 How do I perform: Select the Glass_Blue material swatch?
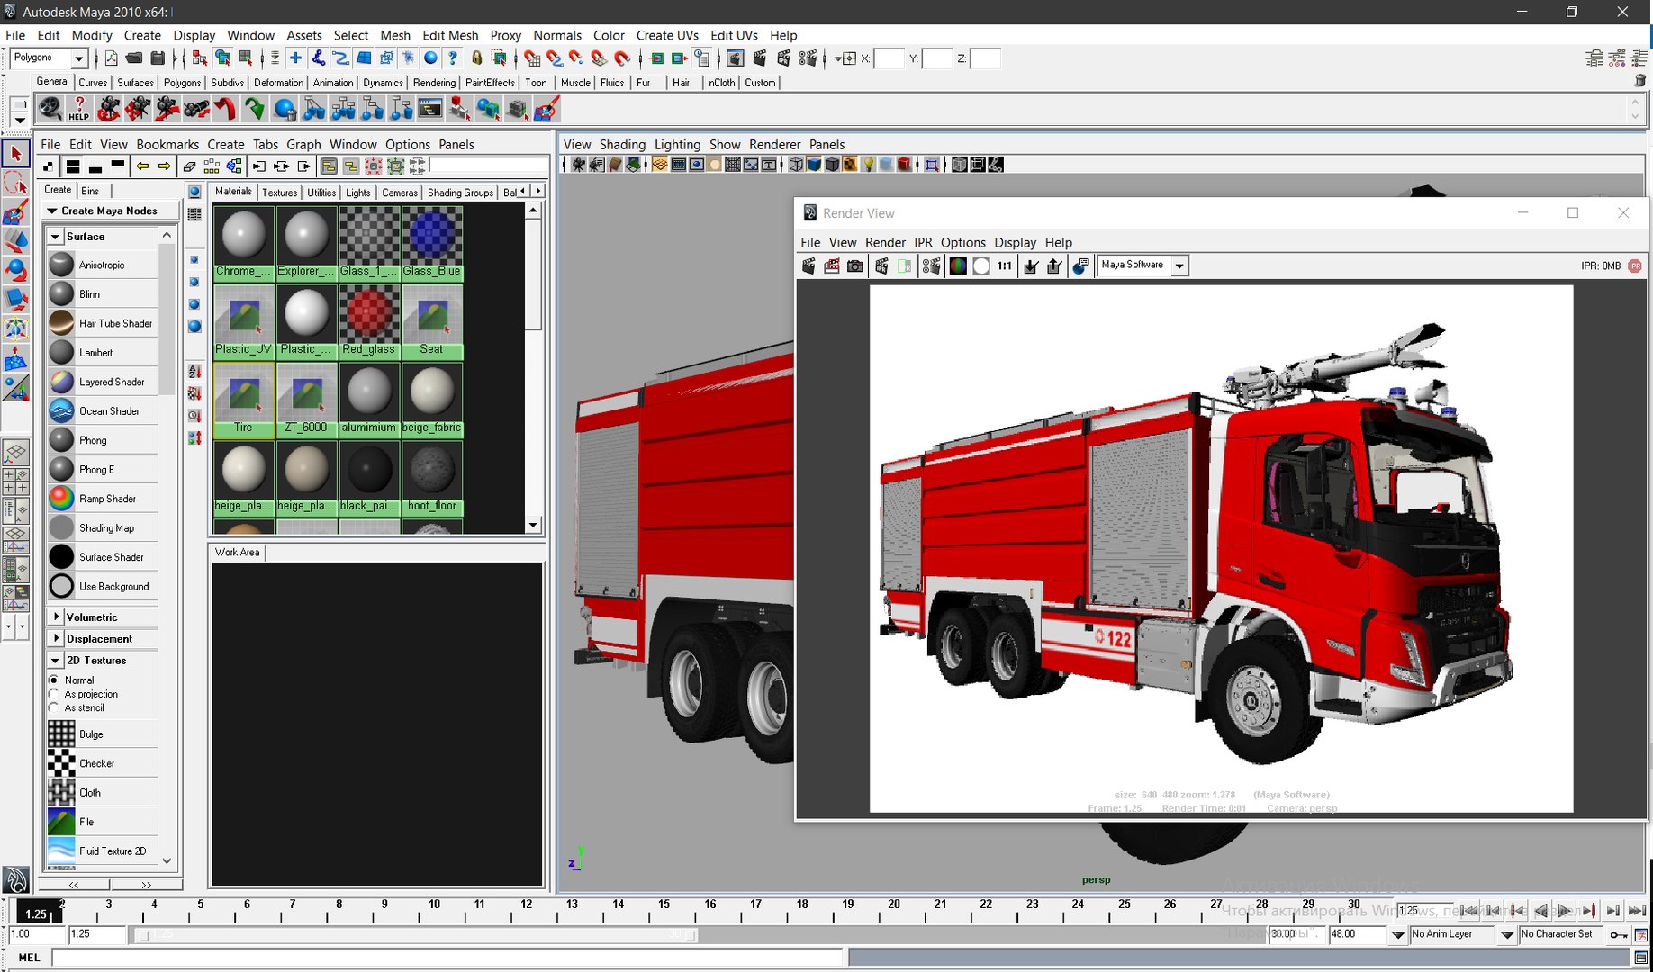[x=432, y=244]
